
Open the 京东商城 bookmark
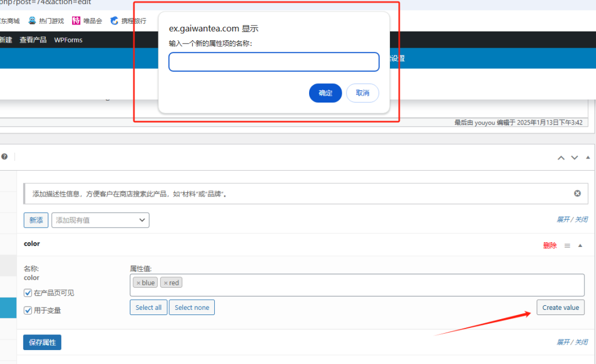9,20
